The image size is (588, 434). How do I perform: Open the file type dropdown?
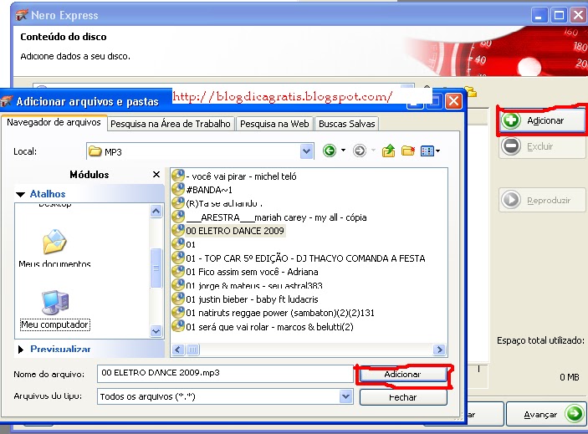[x=345, y=396]
